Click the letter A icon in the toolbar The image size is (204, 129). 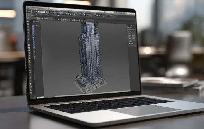click(82, 20)
